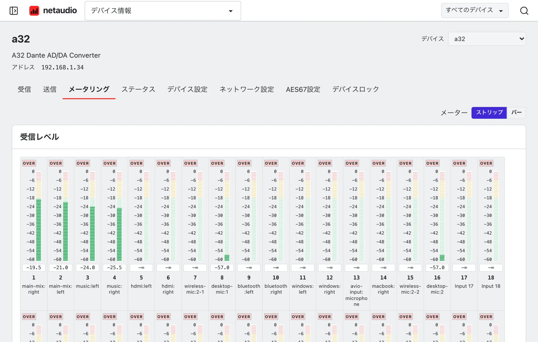Click the netaudio logo icon

pos(34,11)
